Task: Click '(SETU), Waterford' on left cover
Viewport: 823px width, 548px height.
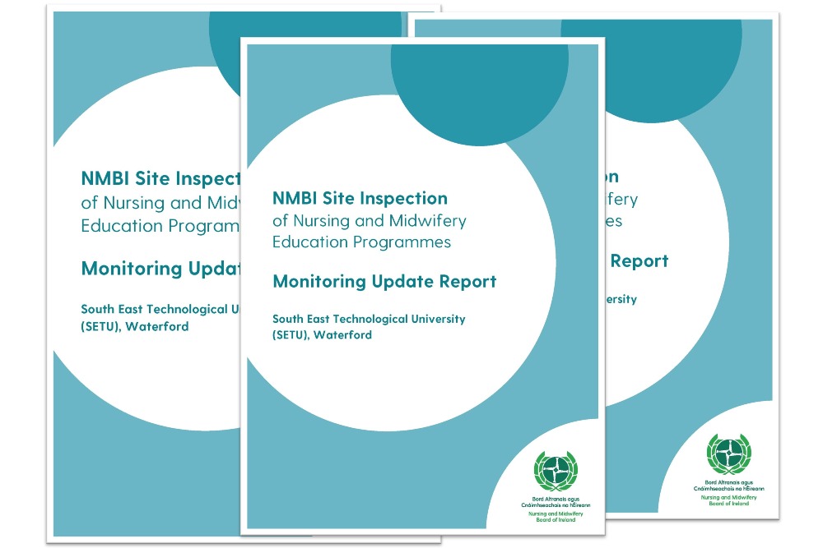Action: (x=135, y=326)
